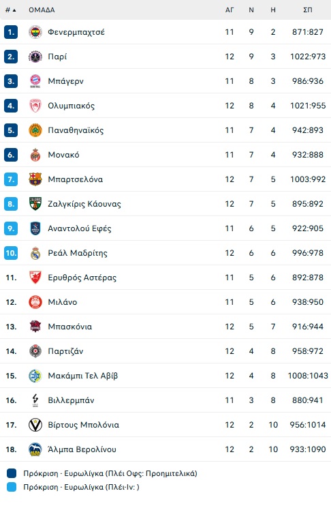Screen dimensions: 331x506
Task: Open the Ζαλγκίρις Κάουνας team link
Action: click(x=84, y=204)
